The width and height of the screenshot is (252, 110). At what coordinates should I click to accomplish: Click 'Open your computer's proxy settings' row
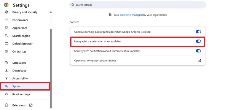tap(138, 60)
